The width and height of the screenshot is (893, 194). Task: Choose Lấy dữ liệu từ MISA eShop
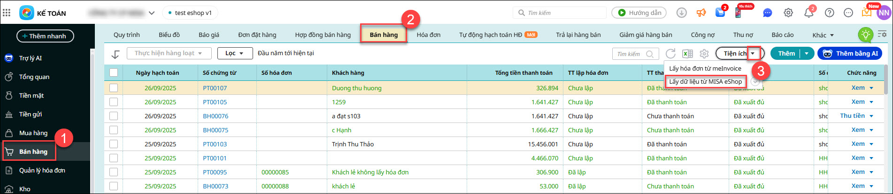click(705, 81)
